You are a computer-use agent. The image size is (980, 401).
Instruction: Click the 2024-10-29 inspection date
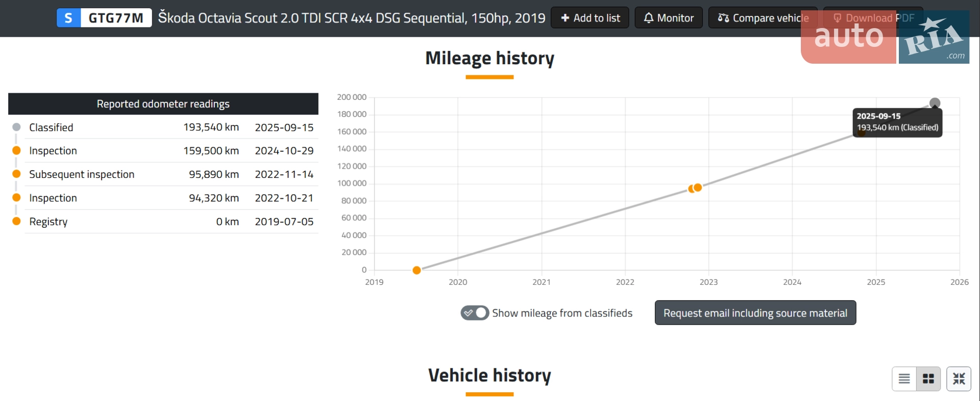coord(284,151)
